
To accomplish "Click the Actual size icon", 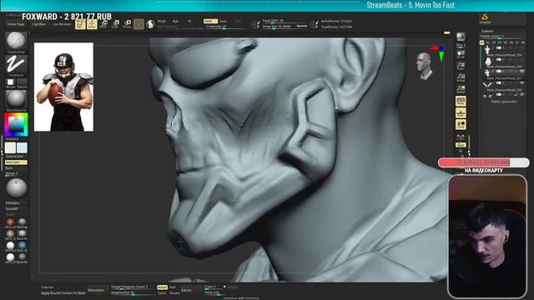I will coord(461,77).
